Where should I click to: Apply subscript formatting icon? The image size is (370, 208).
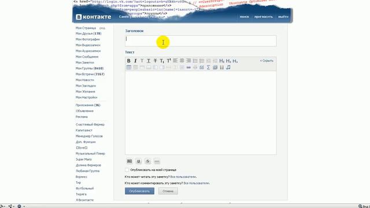click(x=162, y=61)
